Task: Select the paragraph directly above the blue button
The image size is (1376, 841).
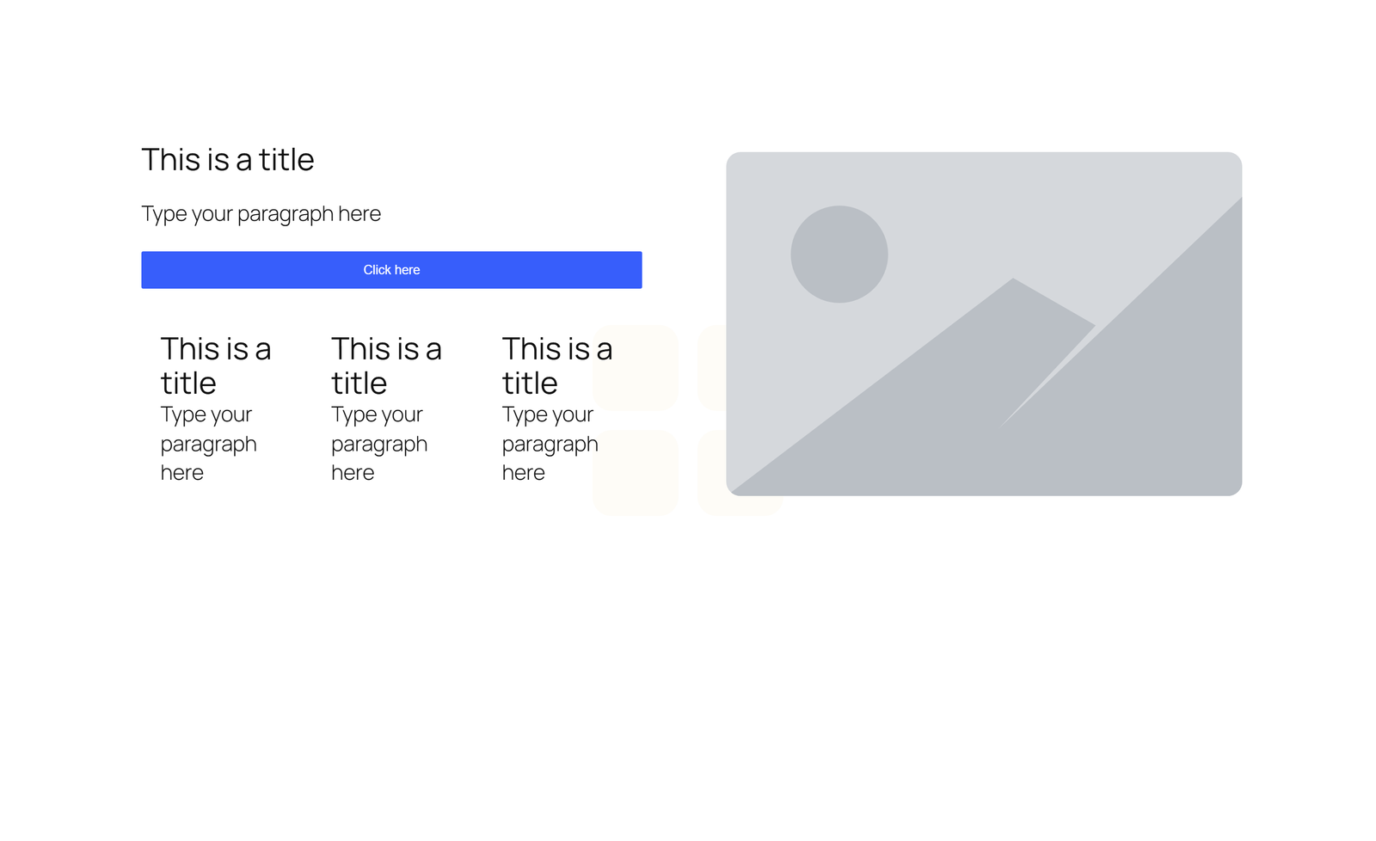Action: point(261,213)
